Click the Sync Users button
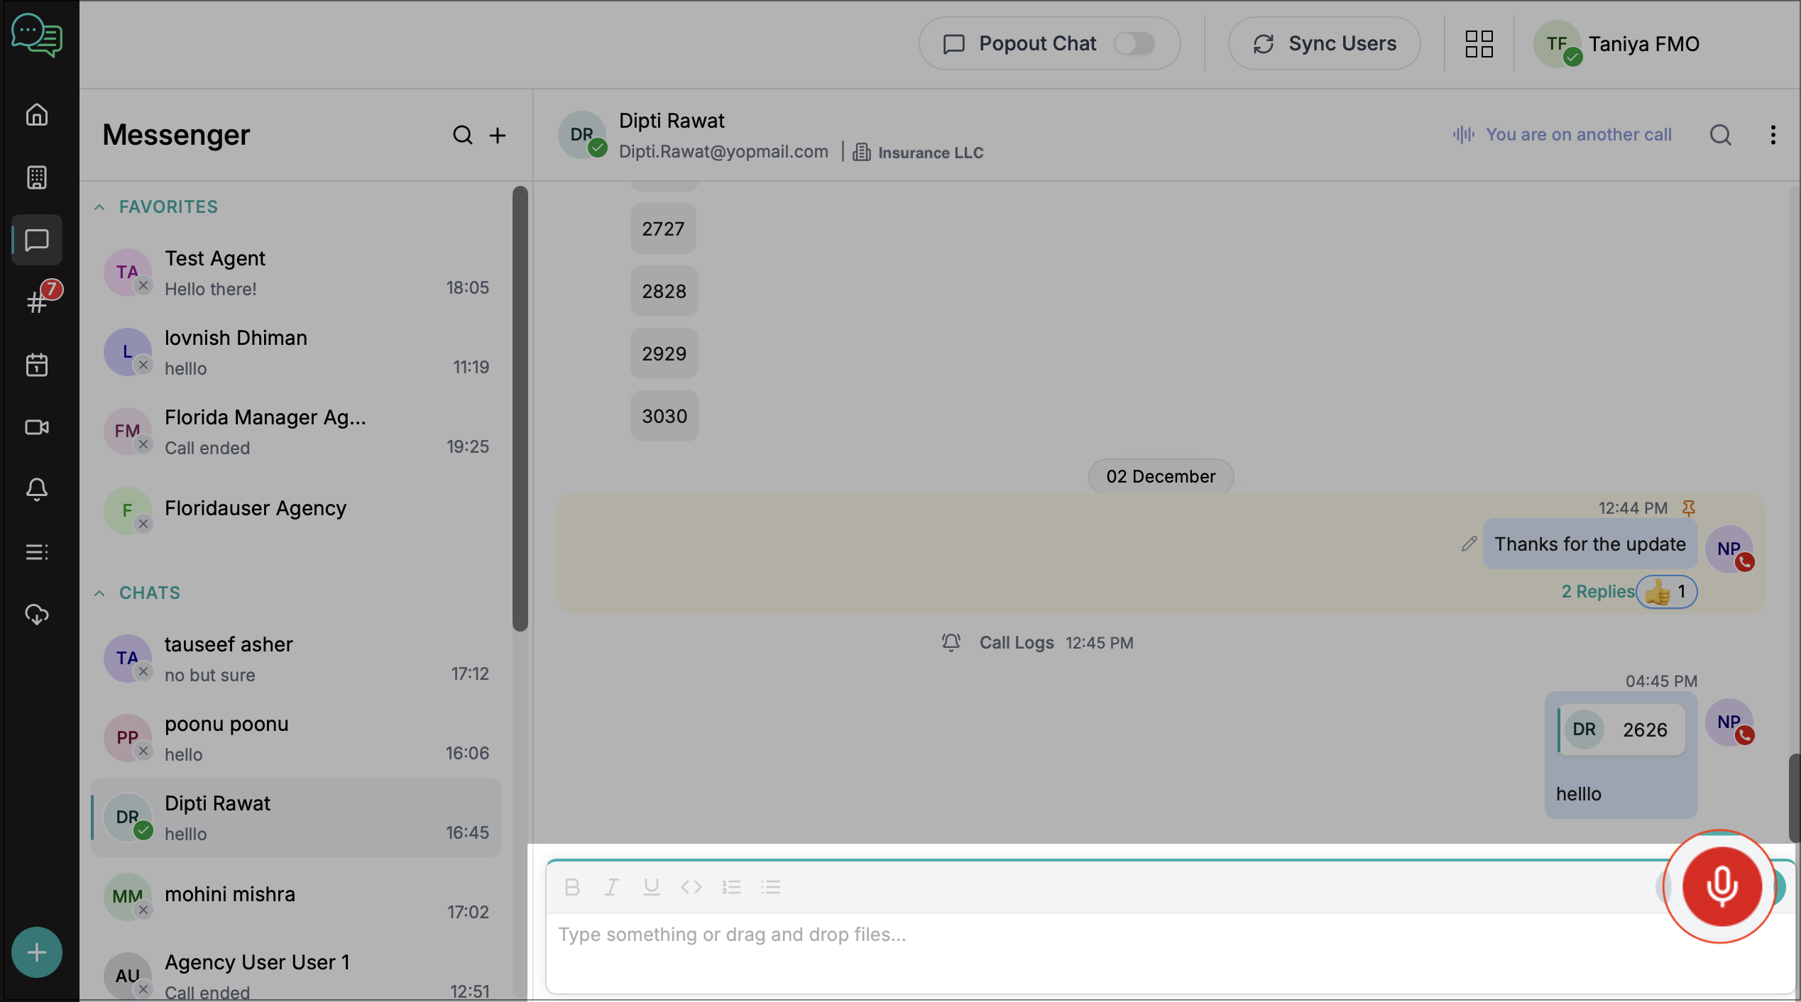 click(1324, 44)
